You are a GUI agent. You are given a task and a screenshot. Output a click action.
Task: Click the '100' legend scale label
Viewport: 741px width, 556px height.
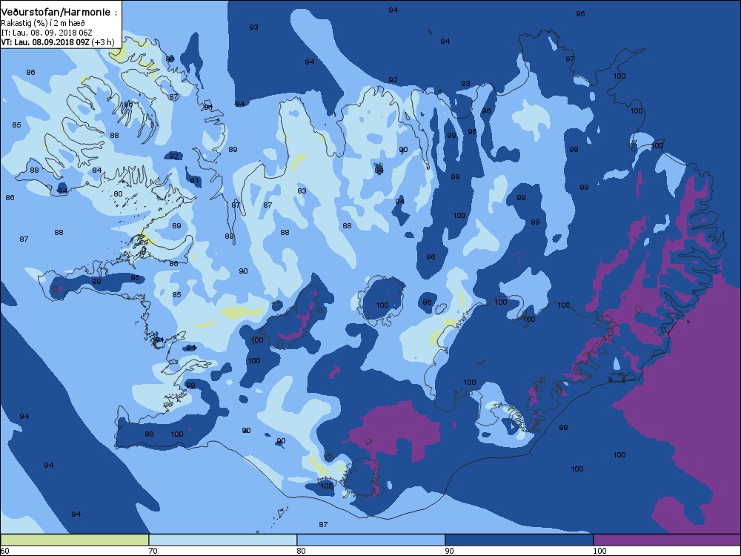tap(599, 551)
